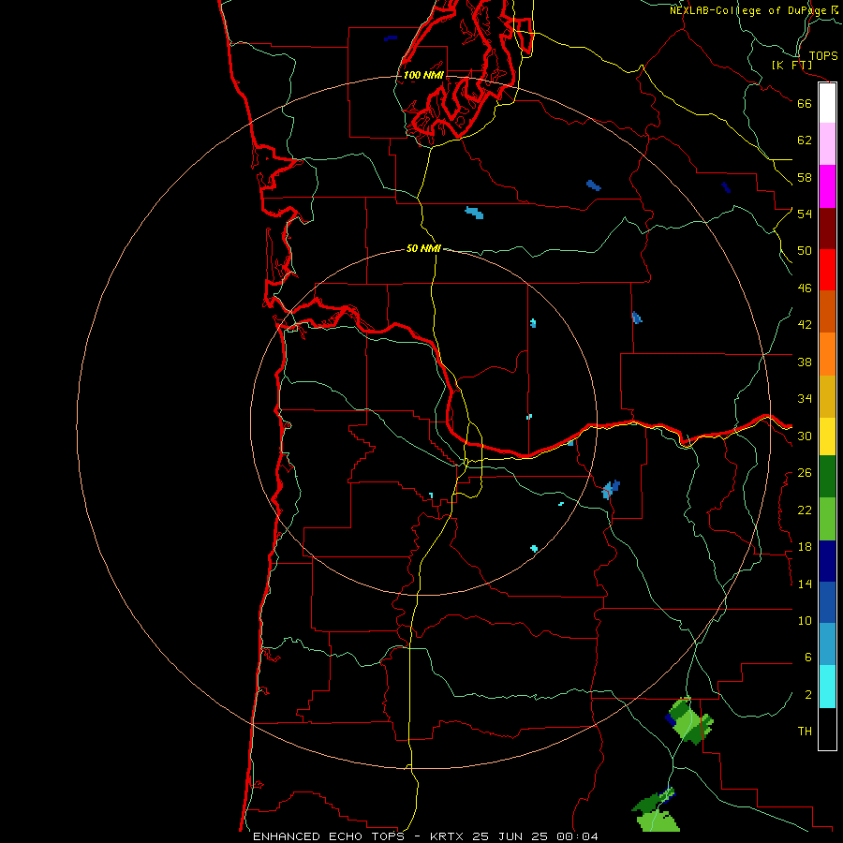Click the bright orange legend swatch
This screenshot has height=843, width=843.
[827, 354]
